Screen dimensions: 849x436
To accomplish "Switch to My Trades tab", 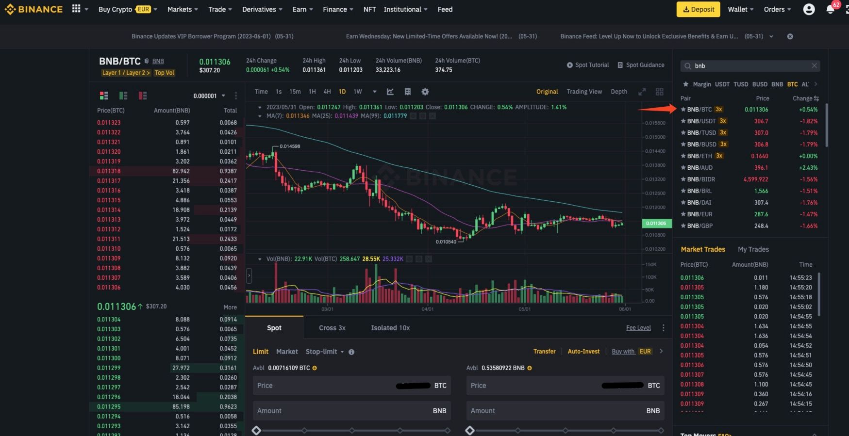I will pyautogui.click(x=753, y=249).
